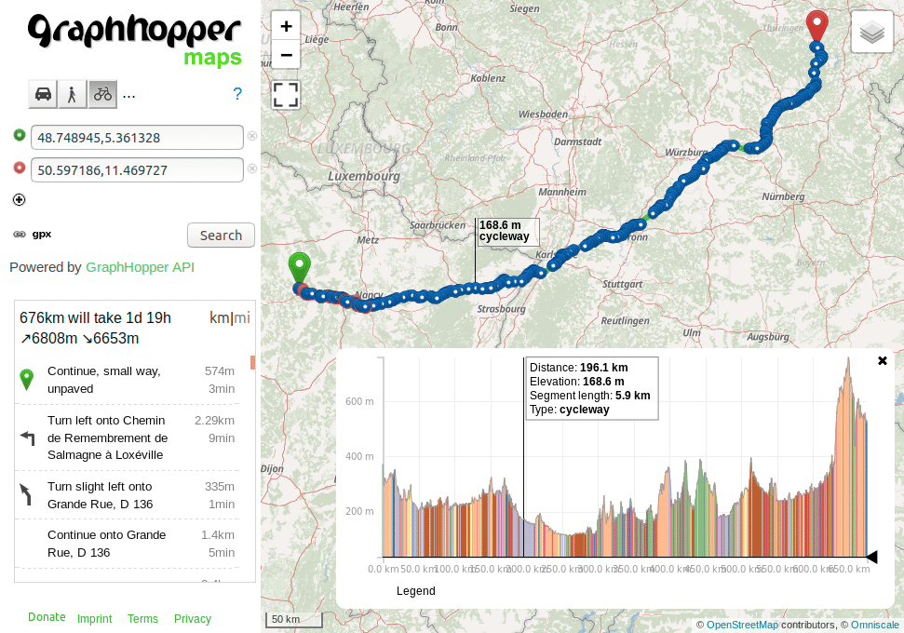This screenshot has width=904, height=633.
Task: Export the route as gpx
Action: coord(42,235)
